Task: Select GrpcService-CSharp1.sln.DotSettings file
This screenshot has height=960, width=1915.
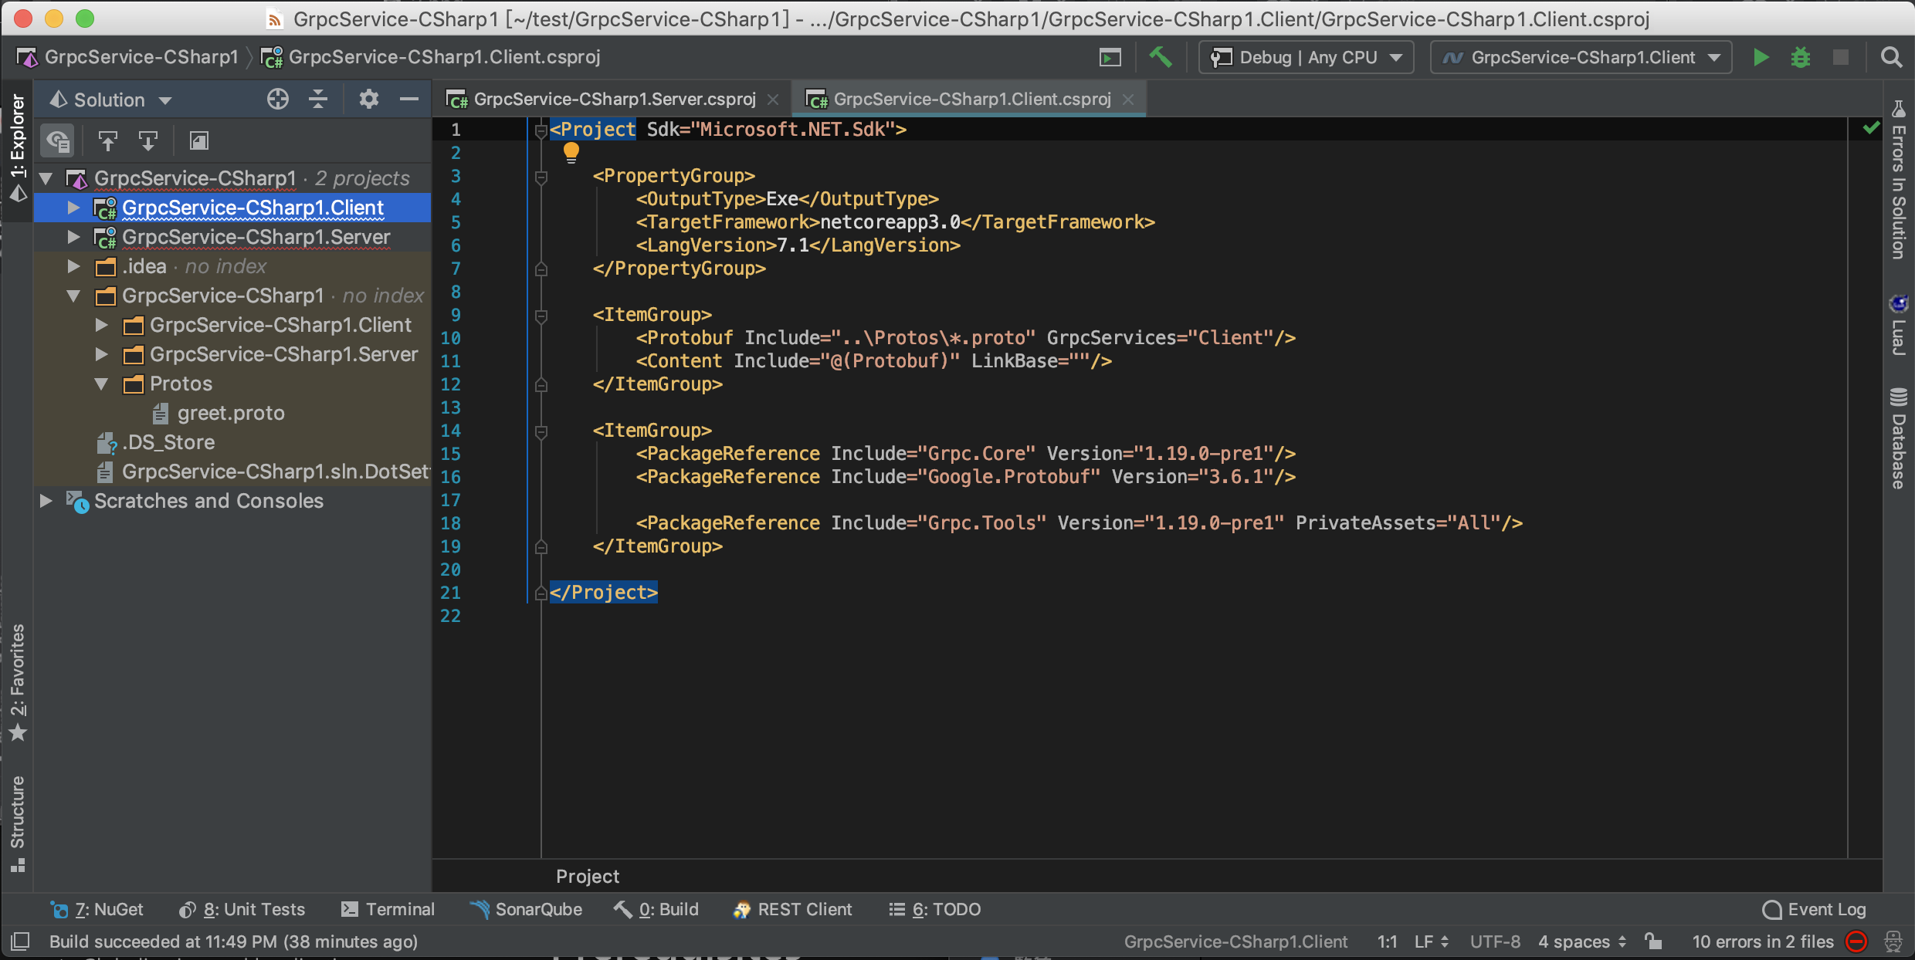Action: (x=263, y=472)
